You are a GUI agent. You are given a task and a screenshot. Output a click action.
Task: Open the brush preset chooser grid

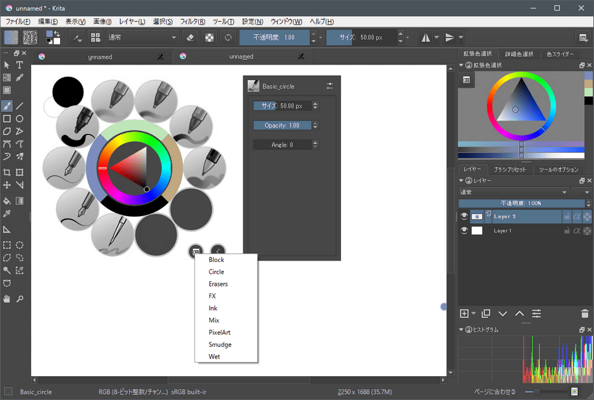(96, 37)
